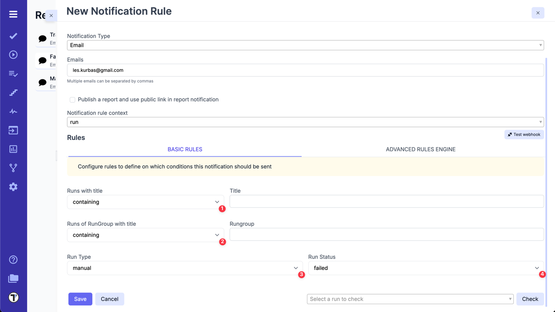This screenshot has width=555, height=312.
Task: Open Test Plans from the sidebar list icon
Action: (13, 74)
